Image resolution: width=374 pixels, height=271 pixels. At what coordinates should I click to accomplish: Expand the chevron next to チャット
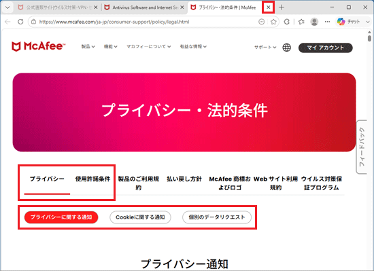click(x=368, y=22)
